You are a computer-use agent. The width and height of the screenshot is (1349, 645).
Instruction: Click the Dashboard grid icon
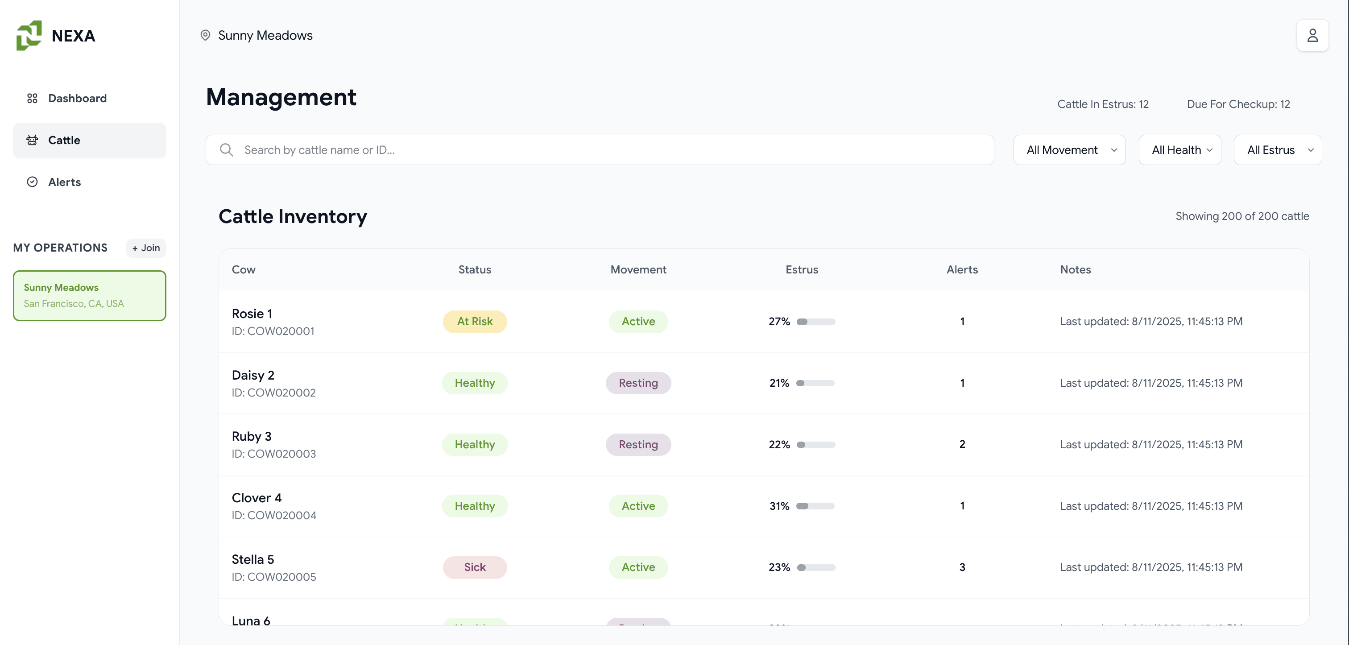coord(32,99)
